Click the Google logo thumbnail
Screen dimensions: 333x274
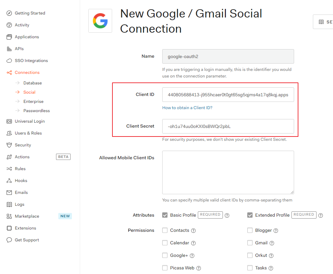[x=100, y=21]
